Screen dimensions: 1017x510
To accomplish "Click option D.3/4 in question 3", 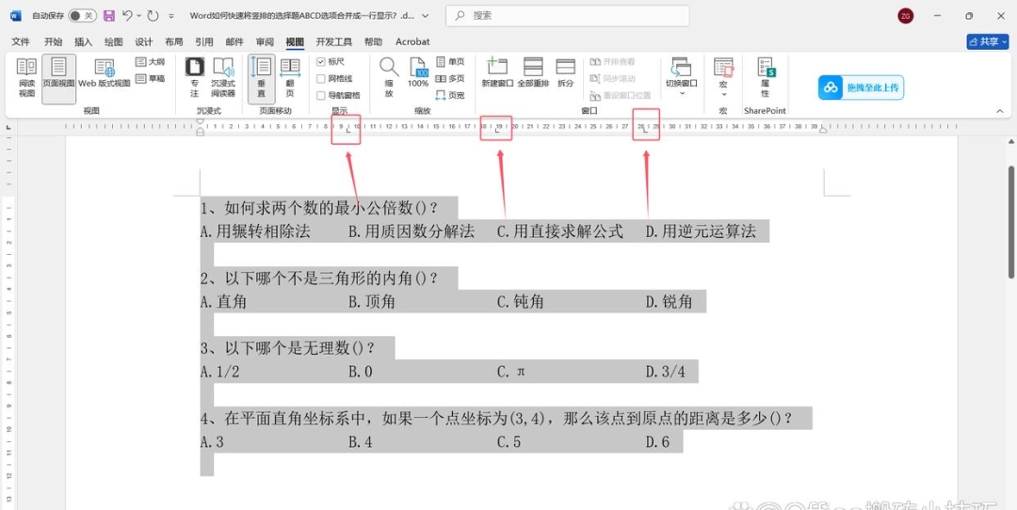I will (x=665, y=372).
